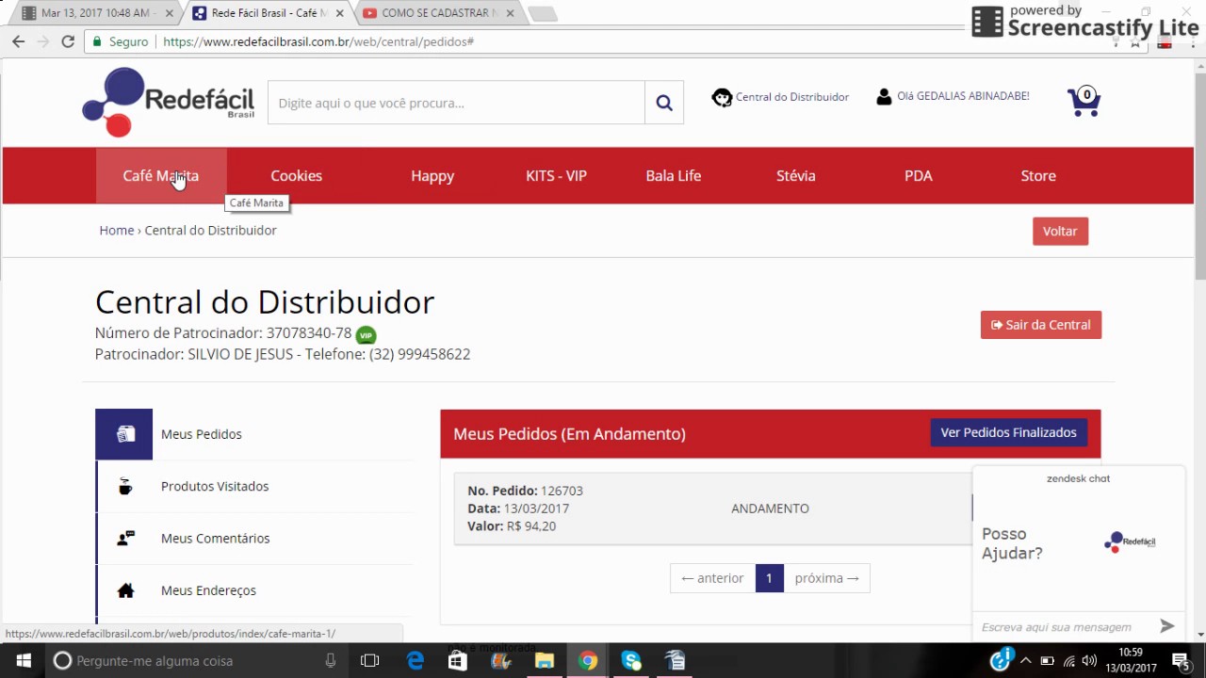
Task: Click the Meus Comentários sidebar icon
Action: click(x=124, y=539)
